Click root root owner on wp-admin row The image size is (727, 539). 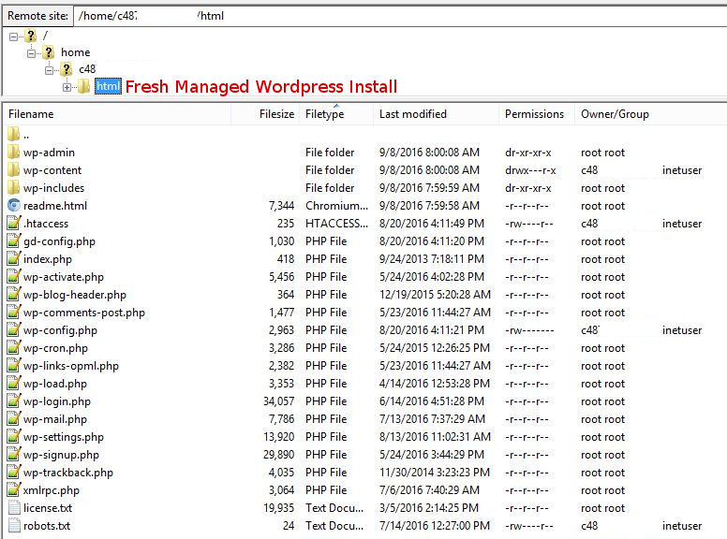pos(602,153)
